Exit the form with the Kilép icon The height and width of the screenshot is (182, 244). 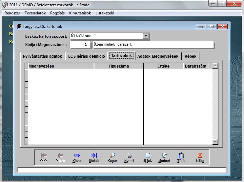point(200,156)
